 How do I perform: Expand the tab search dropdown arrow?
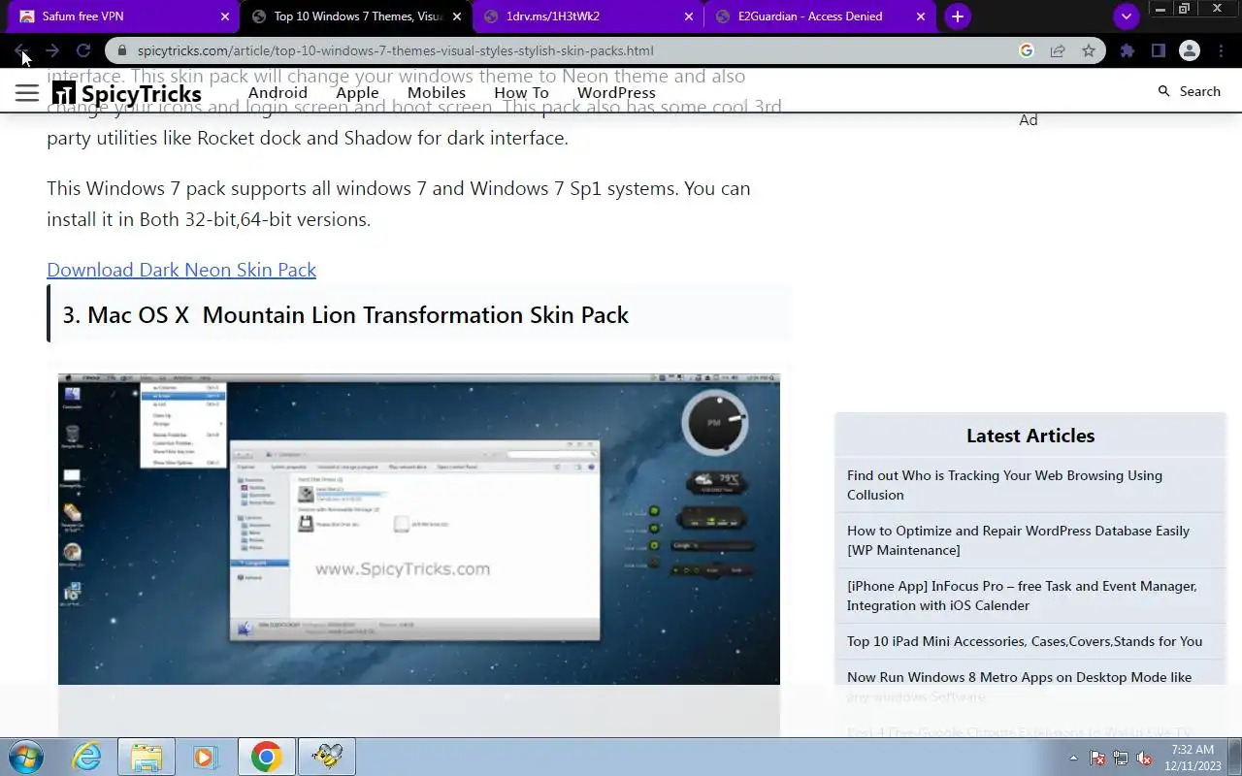pos(1127,16)
